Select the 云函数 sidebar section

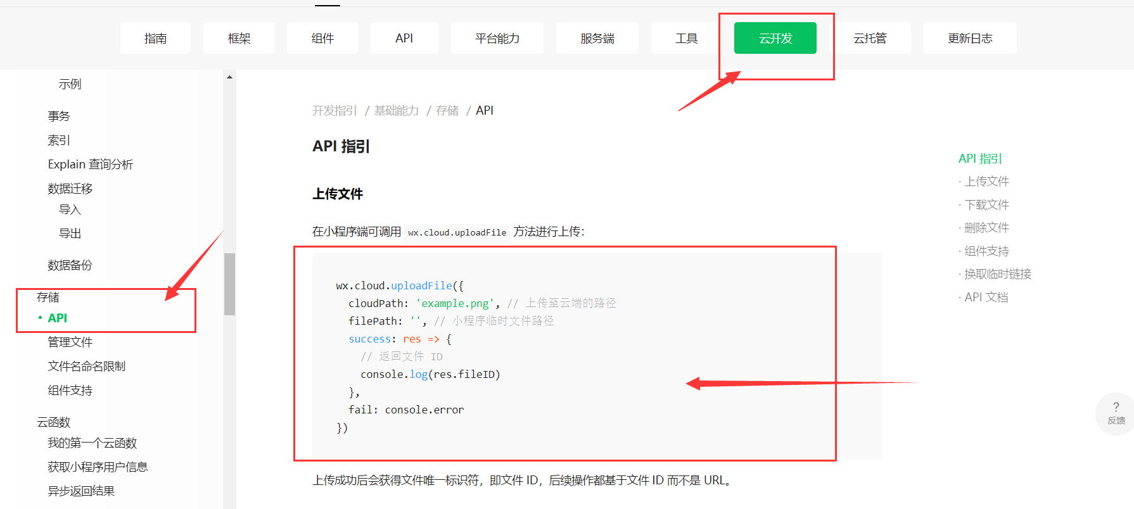click(x=54, y=422)
